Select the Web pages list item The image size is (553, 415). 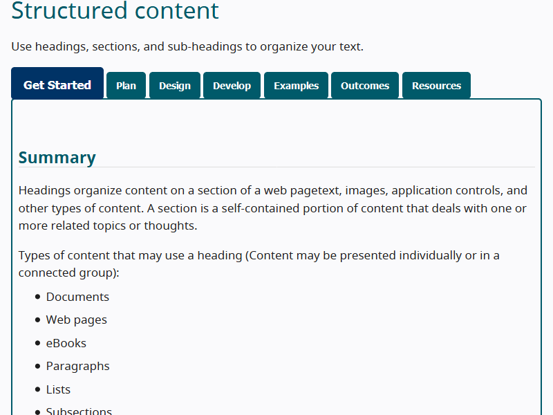(77, 320)
